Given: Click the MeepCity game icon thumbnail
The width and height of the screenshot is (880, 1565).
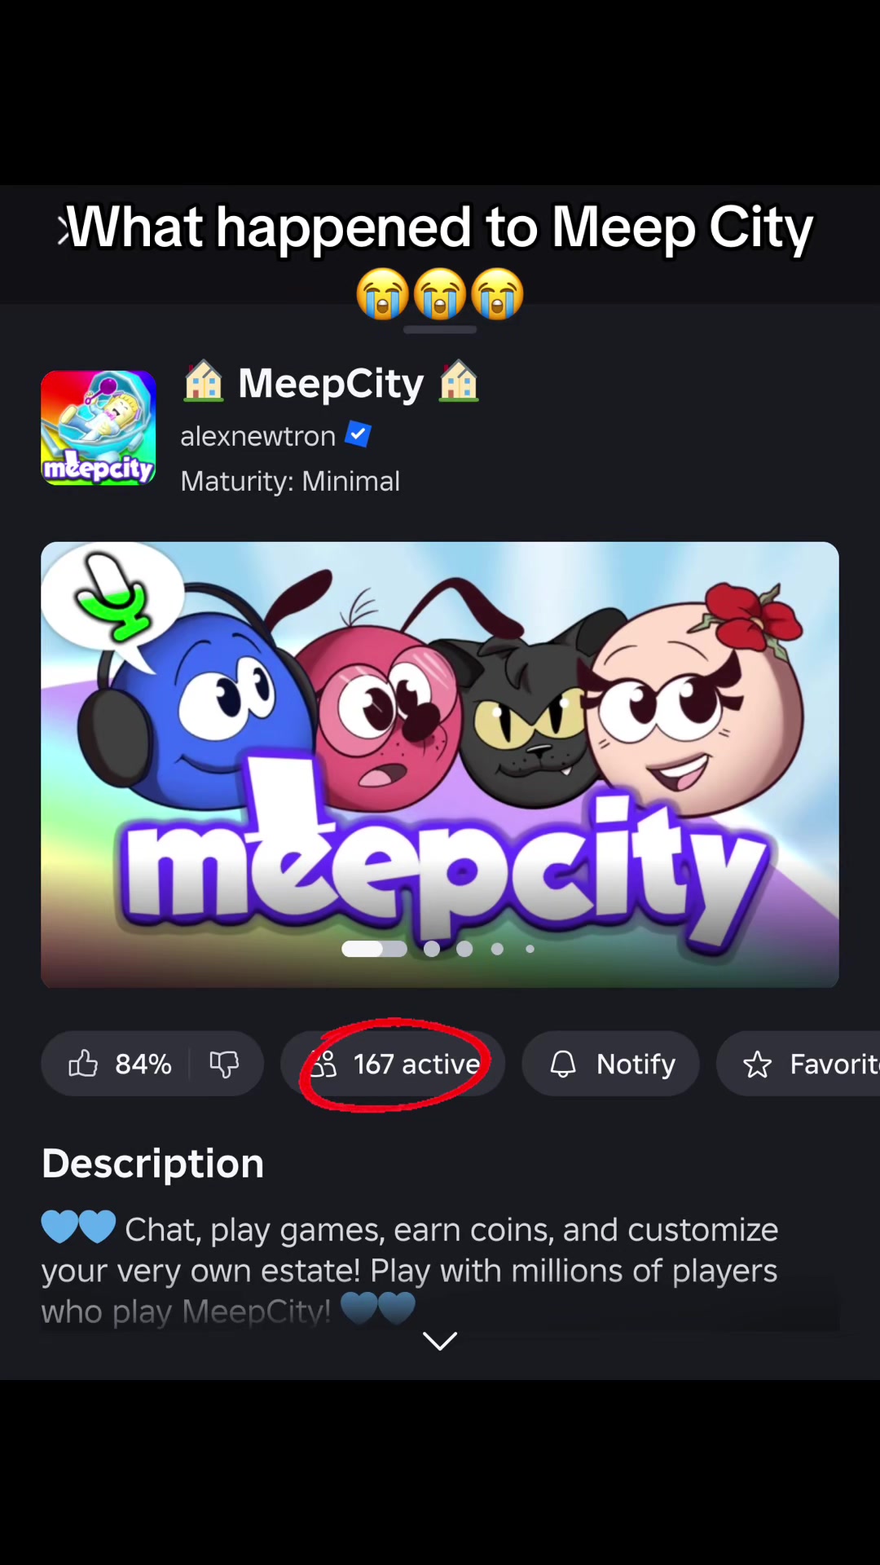Looking at the screenshot, I should click(x=99, y=428).
